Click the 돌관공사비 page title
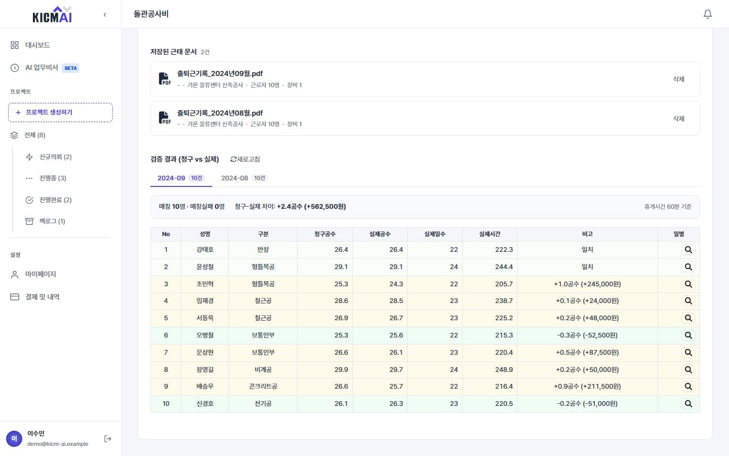The height and width of the screenshot is (456, 729). coord(151,14)
